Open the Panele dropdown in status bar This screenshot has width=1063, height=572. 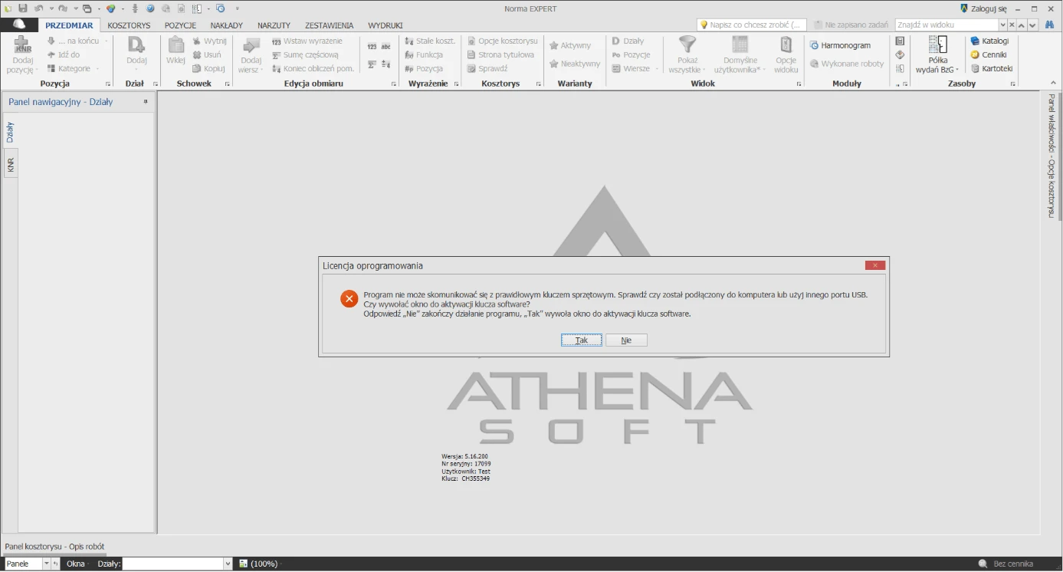[x=46, y=564]
